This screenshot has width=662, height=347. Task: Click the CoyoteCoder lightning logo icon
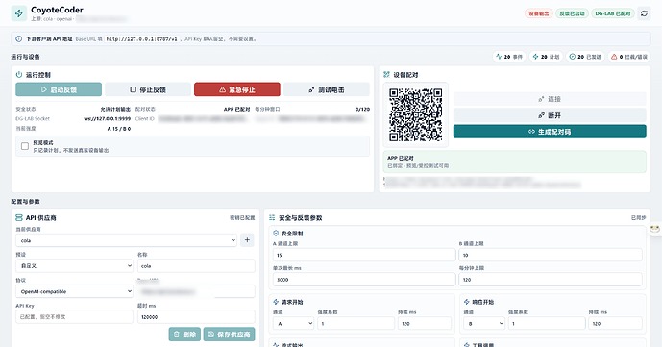[18, 13]
